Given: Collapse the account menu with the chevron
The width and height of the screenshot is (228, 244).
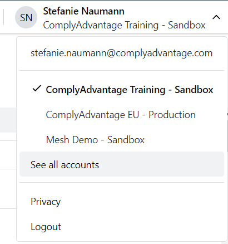Looking at the screenshot, I should [x=216, y=17].
